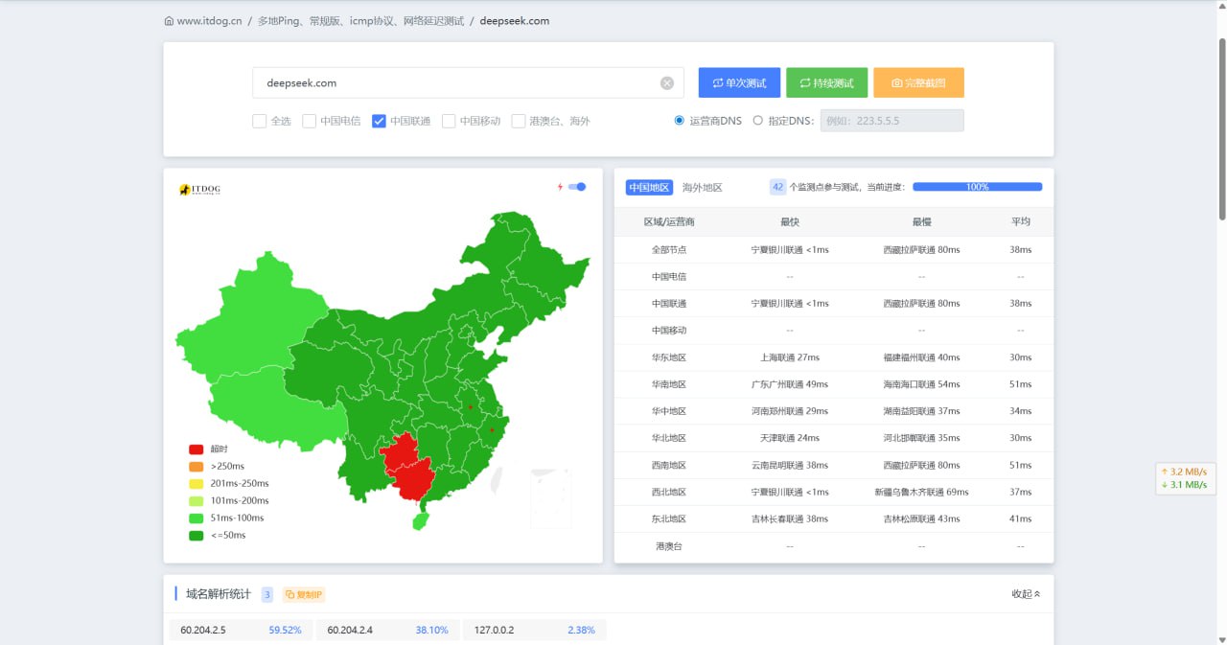Click 广东广州联通 49ms cell
The width and height of the screenshot is (1227, 645).
pyautogui.click(x=790, y=384)
